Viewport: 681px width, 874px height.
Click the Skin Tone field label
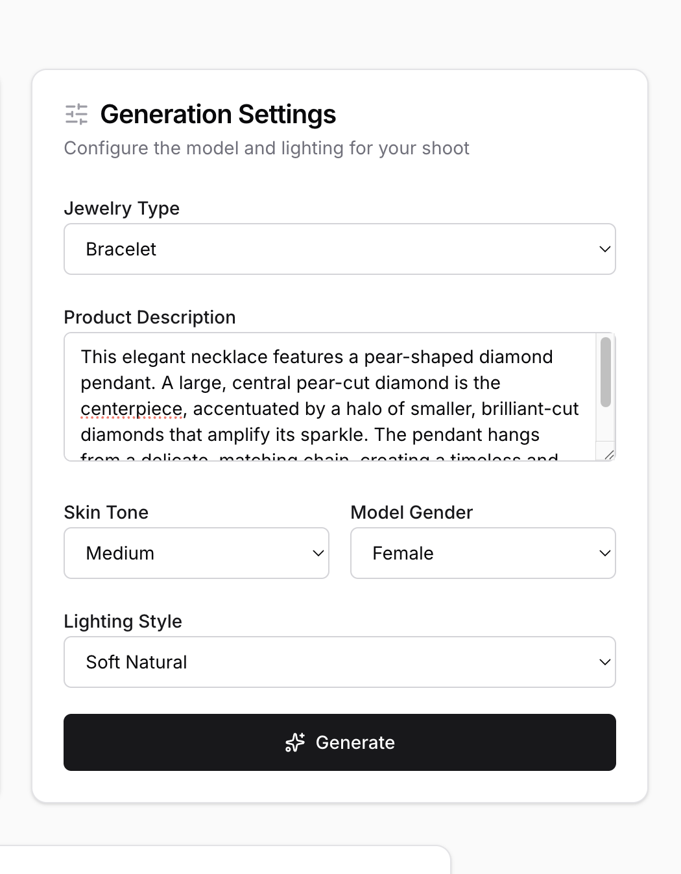click(106, 512)
